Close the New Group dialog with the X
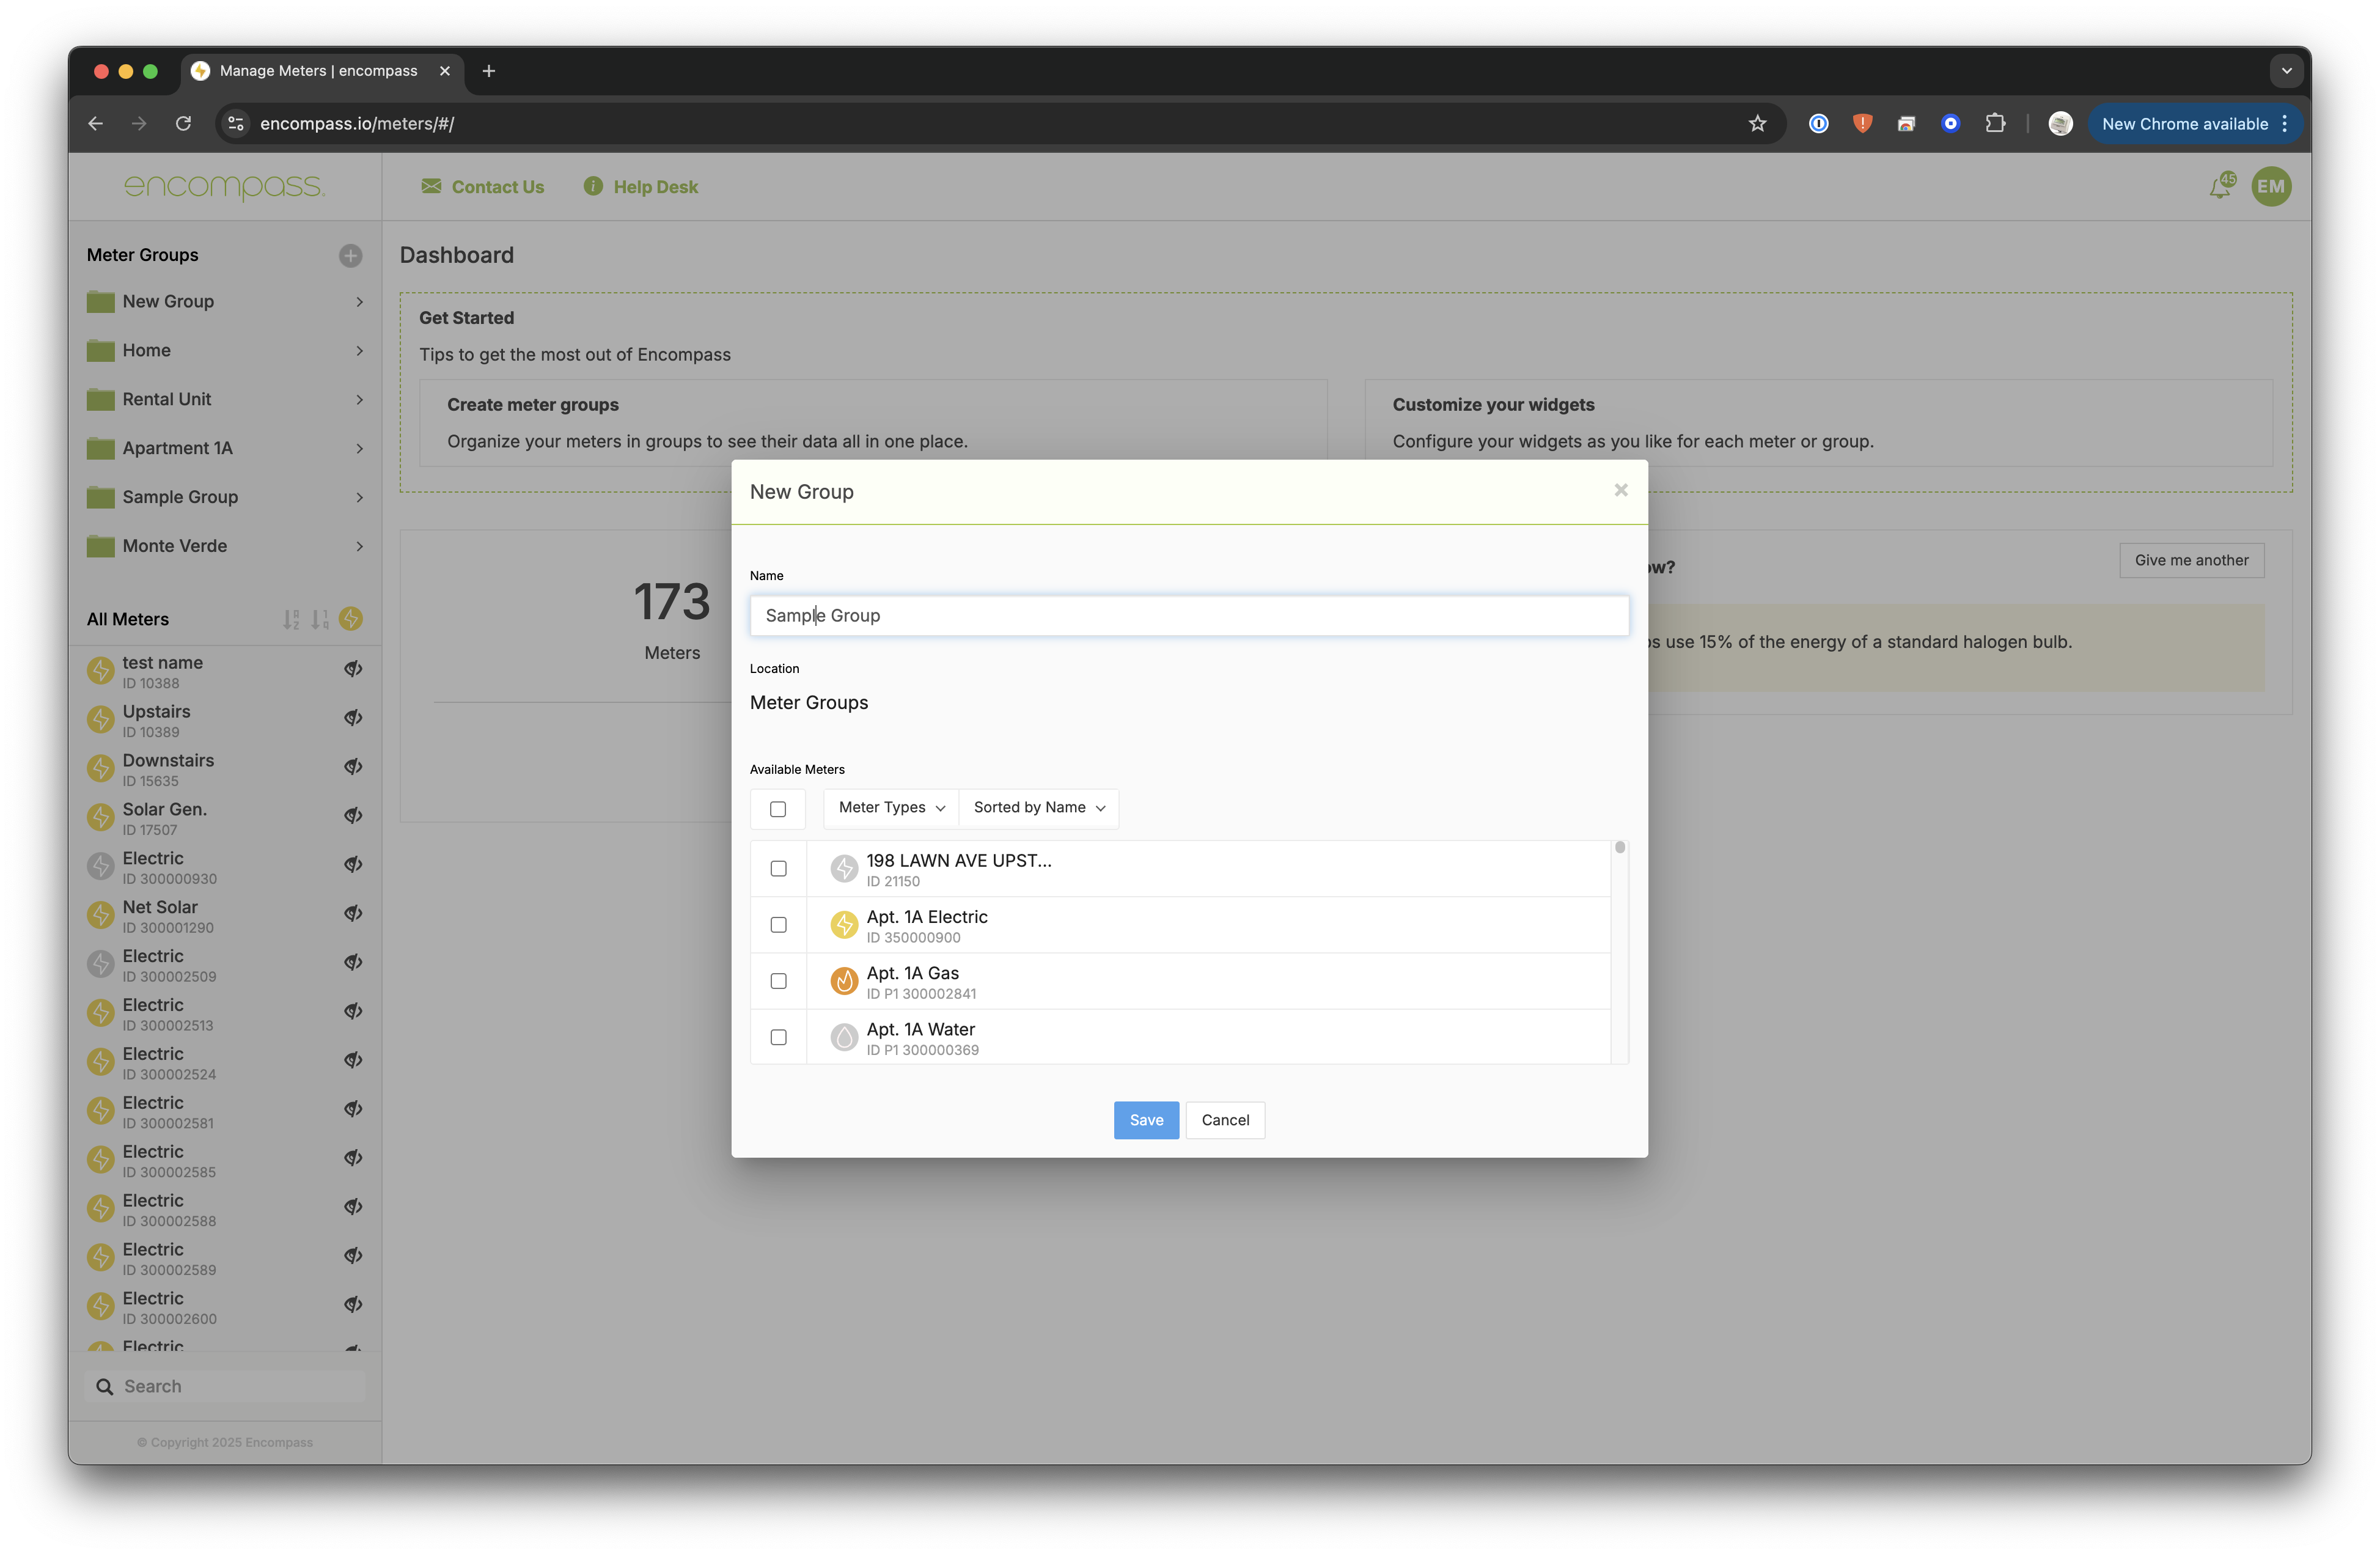 [1620, 490]
